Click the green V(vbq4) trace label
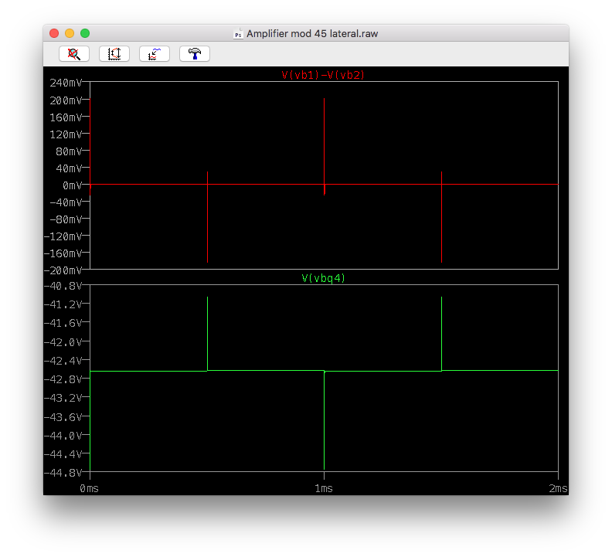The height and width of the screenshot is (557, 612). pos(324,278)
